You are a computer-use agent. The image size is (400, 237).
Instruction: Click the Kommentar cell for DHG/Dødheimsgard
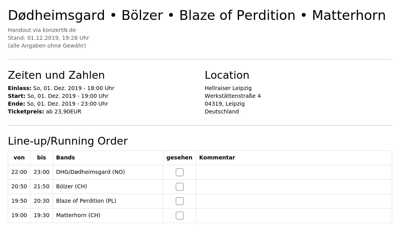(x=294, y=172)
